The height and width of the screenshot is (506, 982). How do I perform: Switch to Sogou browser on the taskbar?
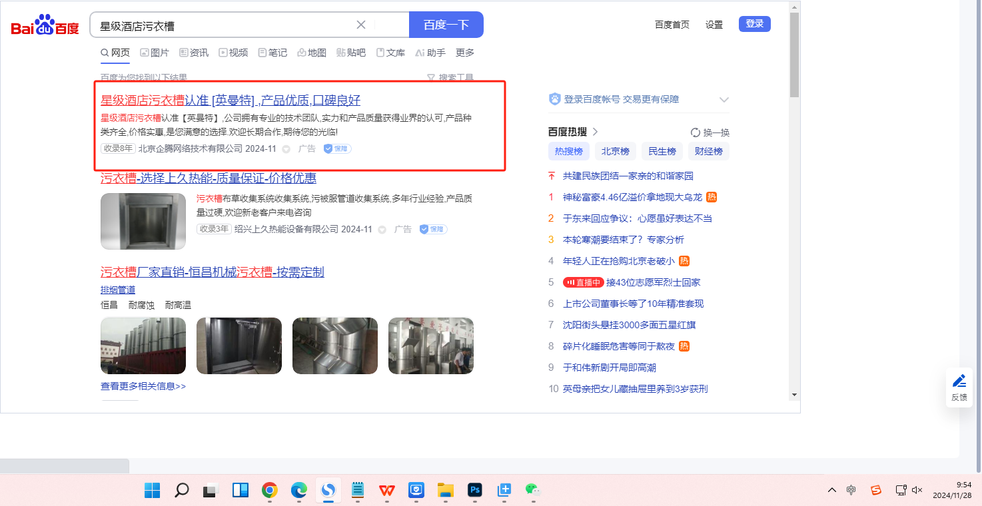(x=328, y=490)
